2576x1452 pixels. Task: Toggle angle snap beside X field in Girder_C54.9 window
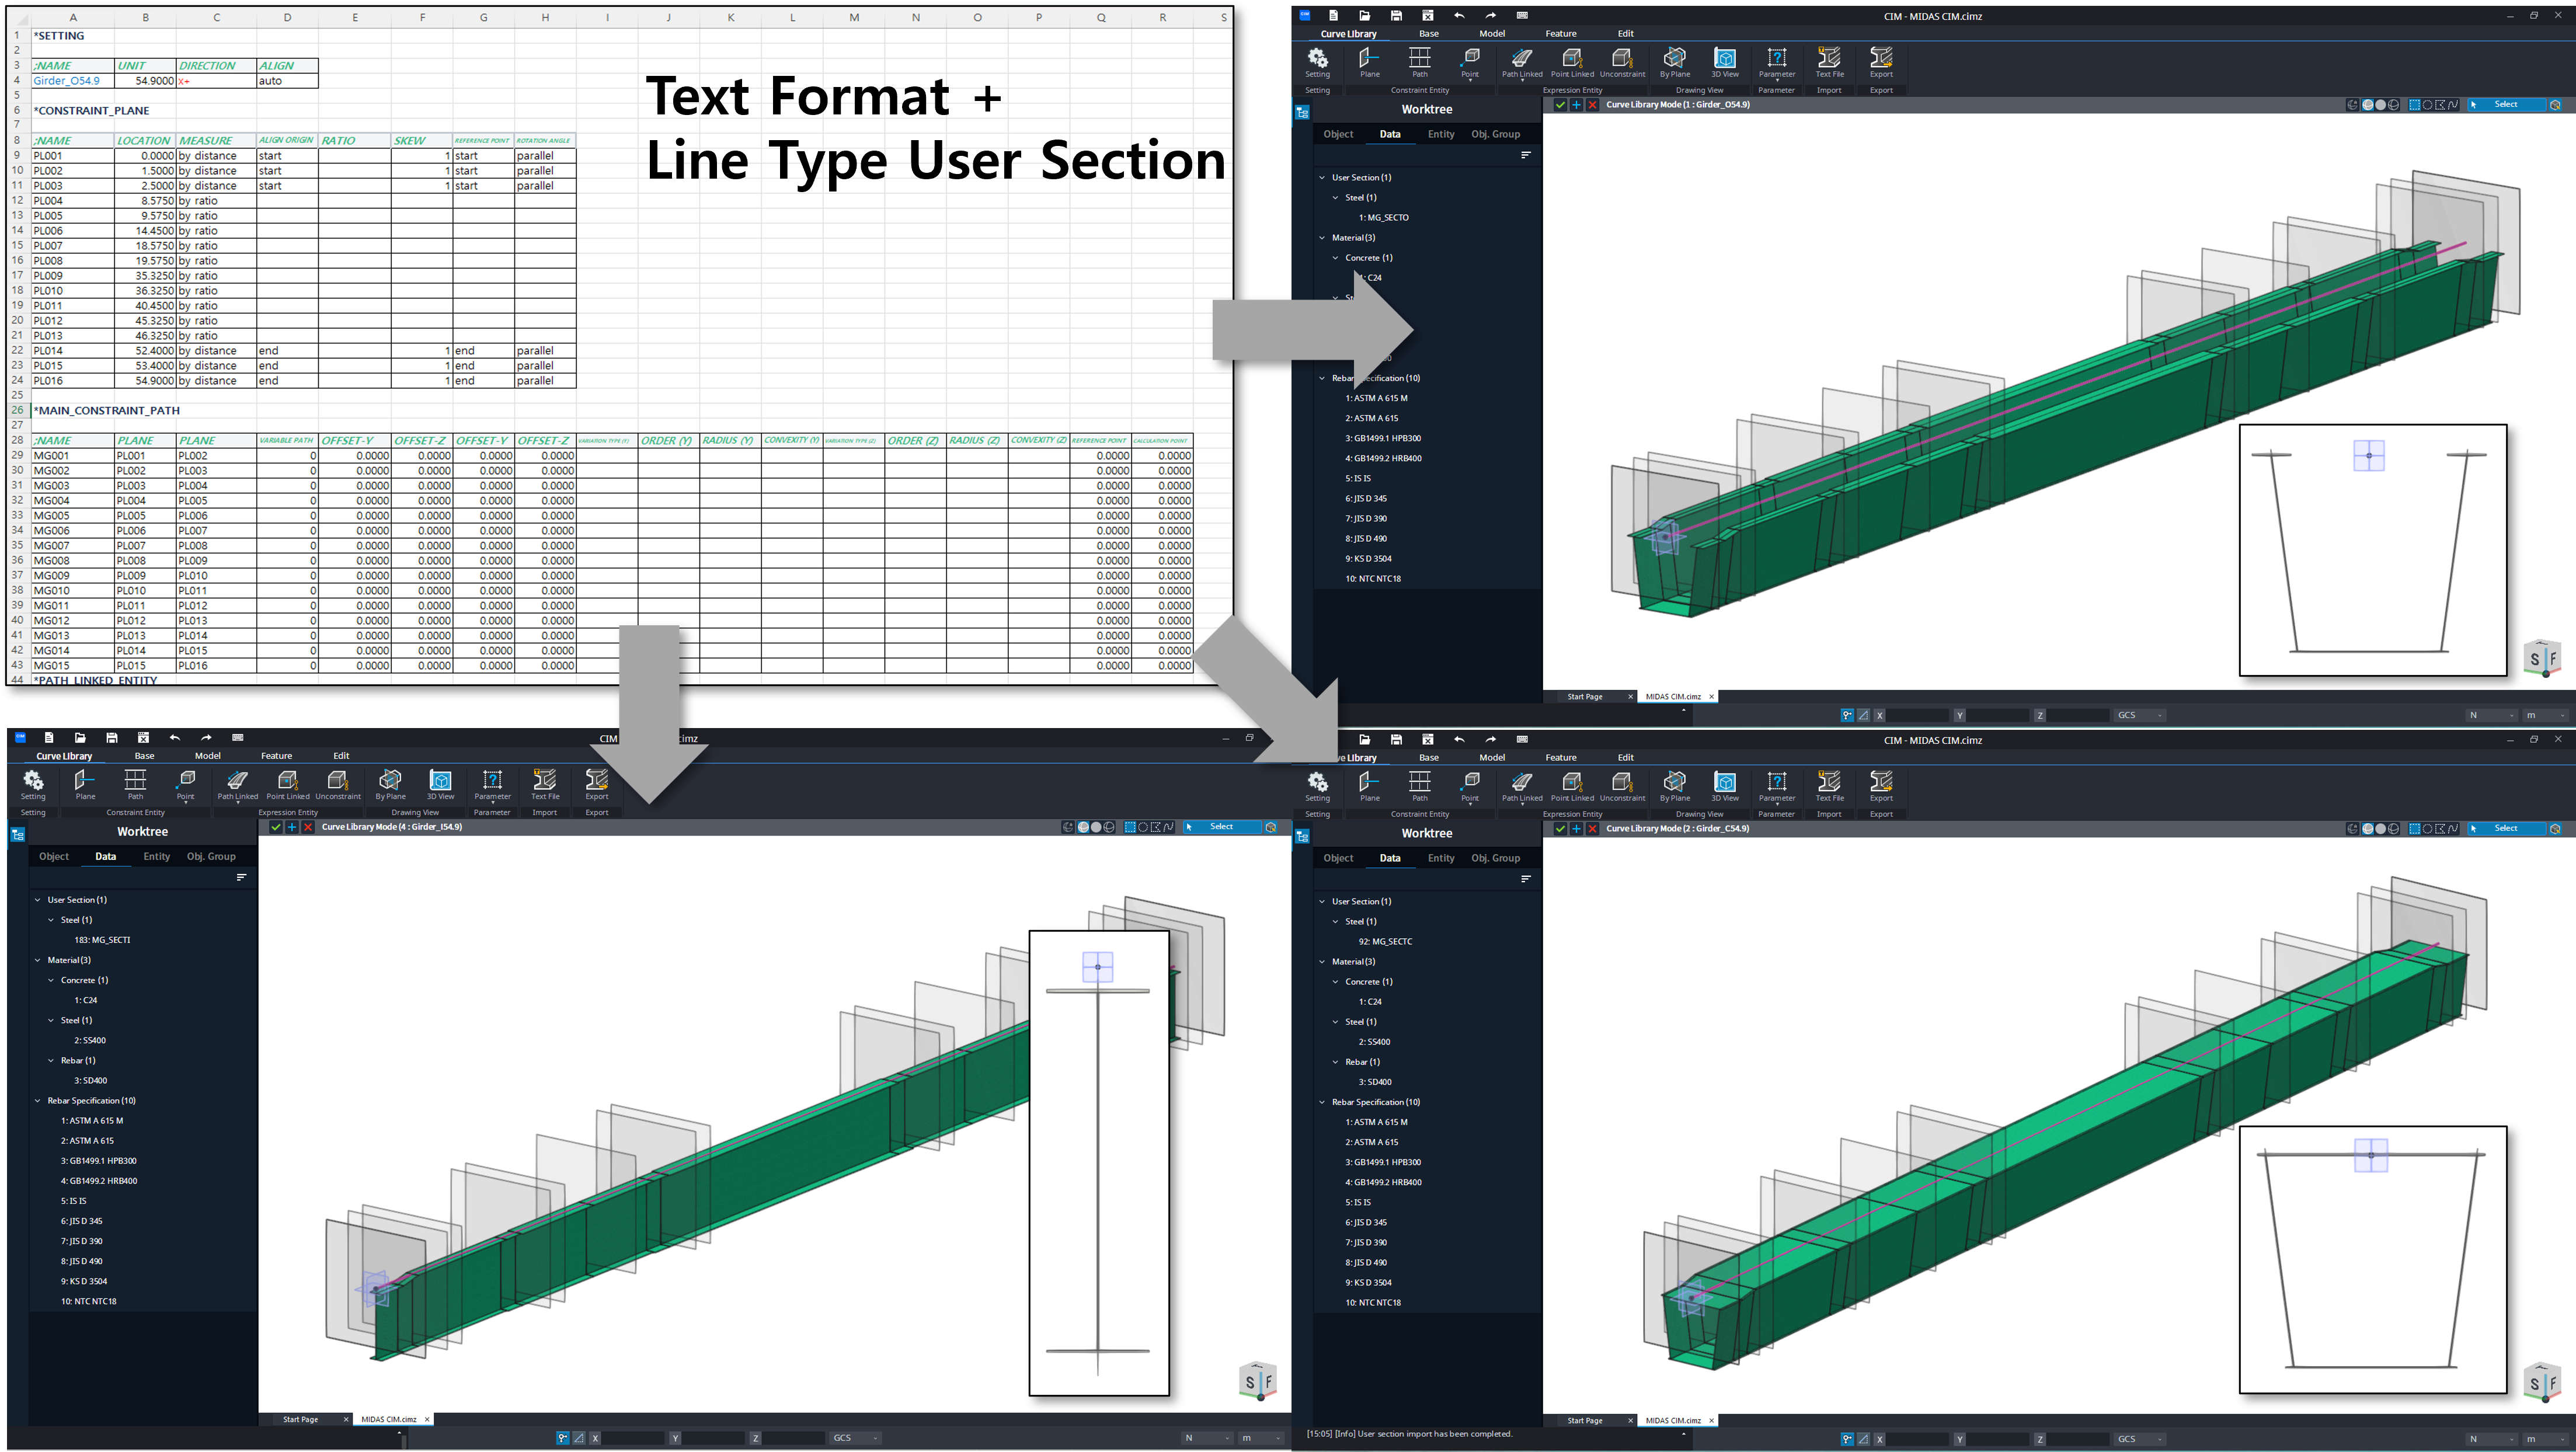click(1863, 1439)
